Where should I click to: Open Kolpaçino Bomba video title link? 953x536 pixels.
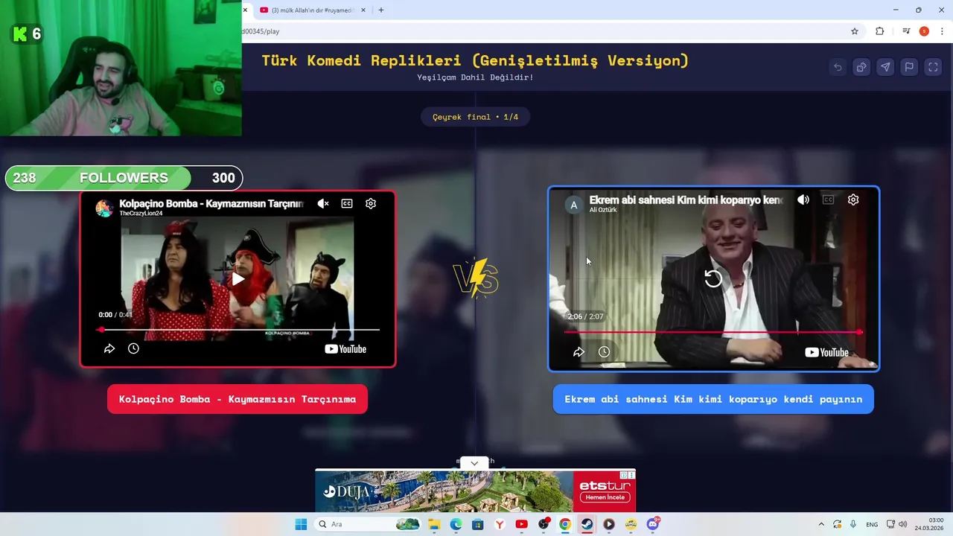pyautogui.click(x=211, y=203)
